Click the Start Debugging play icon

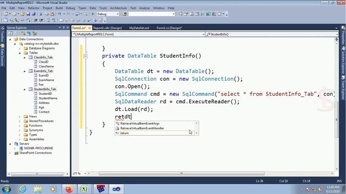point(92,14)
